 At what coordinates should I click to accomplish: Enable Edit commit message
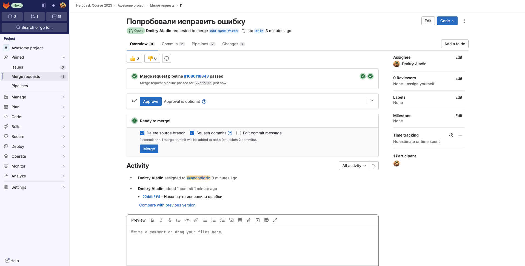pos(239,133)
